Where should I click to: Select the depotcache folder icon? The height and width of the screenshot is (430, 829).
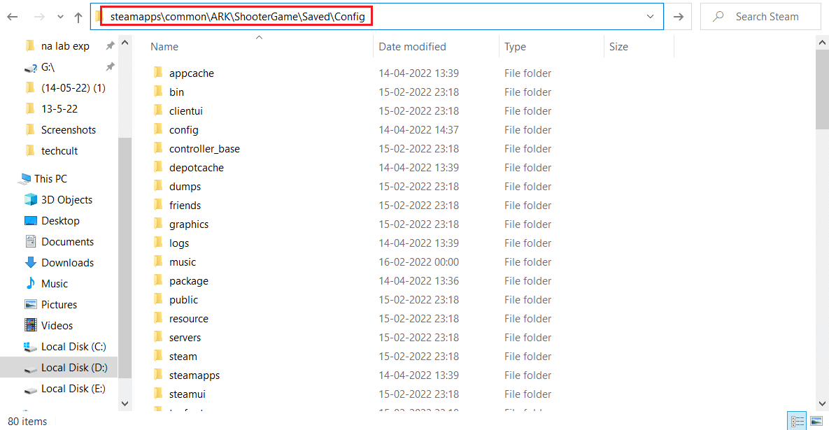pos(158,168)
